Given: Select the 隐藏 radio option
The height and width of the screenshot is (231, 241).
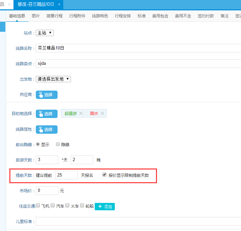Looking at the screenshot, I should 58,144.
